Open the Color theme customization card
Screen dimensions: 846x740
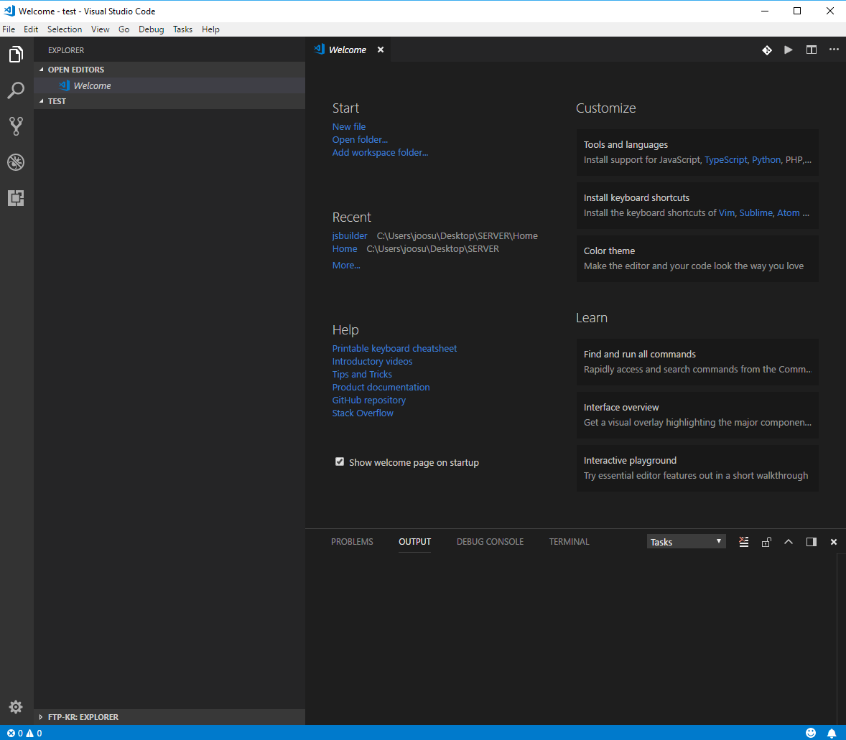[697, 258]
